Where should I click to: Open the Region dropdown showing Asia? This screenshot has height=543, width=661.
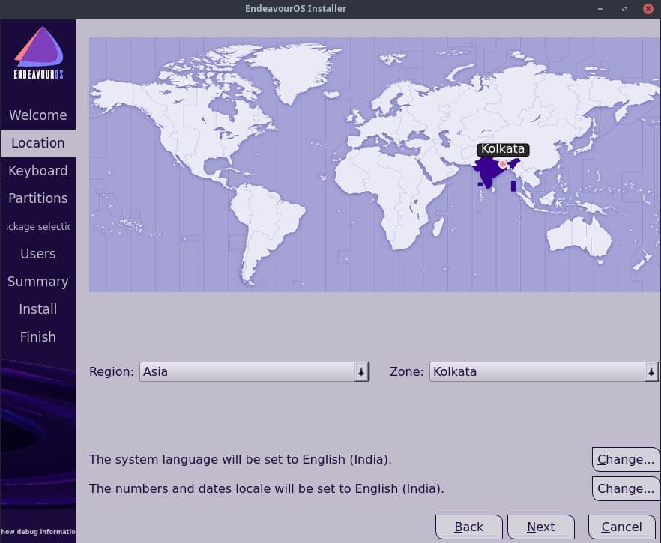(254, 372)
